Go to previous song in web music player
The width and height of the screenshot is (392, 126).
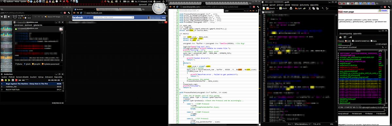[x=2, y=17]
